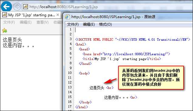193x111 pixels.
Task: Click the </head> closing tag line
Action: 85,64
